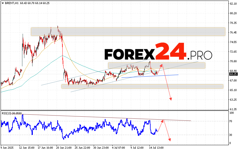Click the BRENT,H1 symbol title text
Viewport: 240px width, 151px height.
(x=10, y=3)
